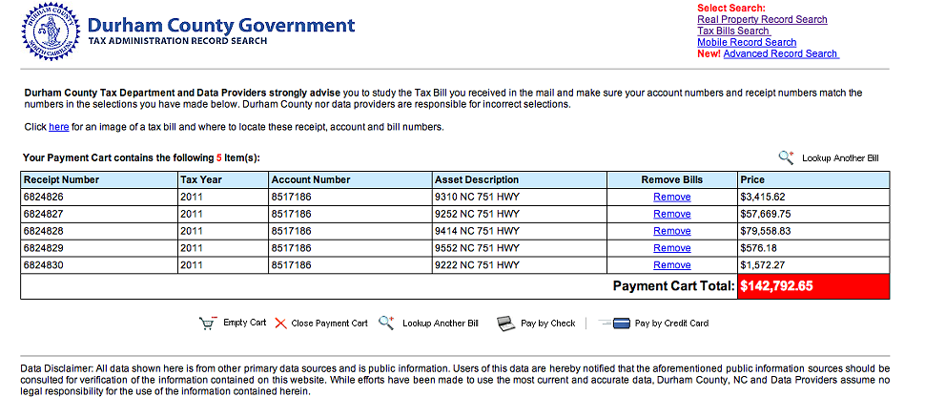925x397 pixels.
Task: Click price $79,558.83
Action: [766, 231]
